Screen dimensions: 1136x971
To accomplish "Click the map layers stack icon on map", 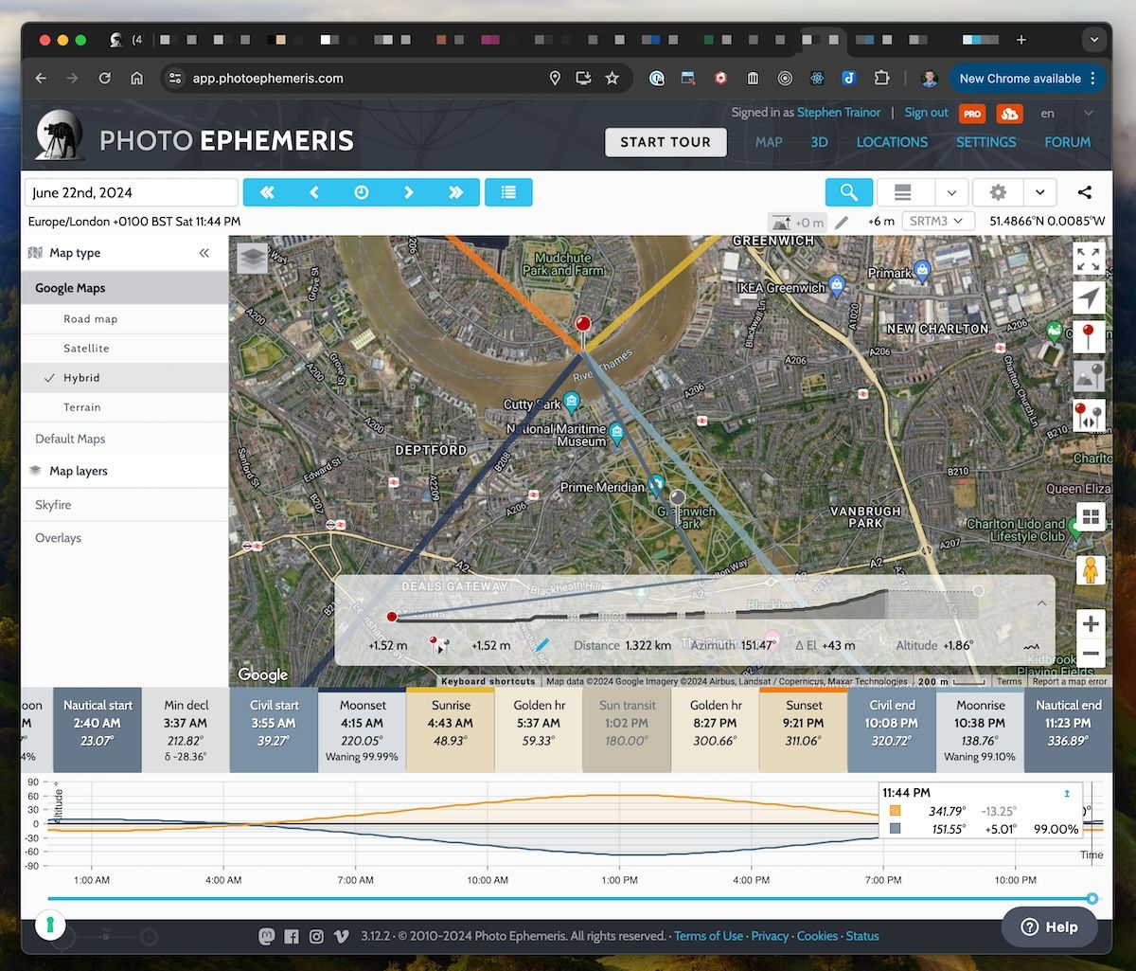I will [x=252, y=259].
